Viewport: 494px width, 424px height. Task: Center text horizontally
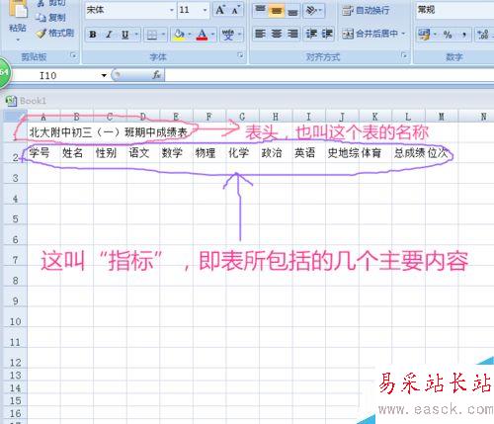tap(277, 34)
